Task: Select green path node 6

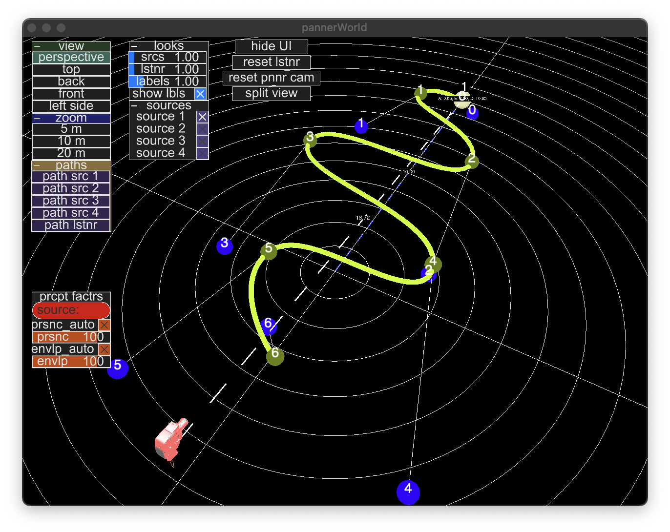Action: click(275, 356)
